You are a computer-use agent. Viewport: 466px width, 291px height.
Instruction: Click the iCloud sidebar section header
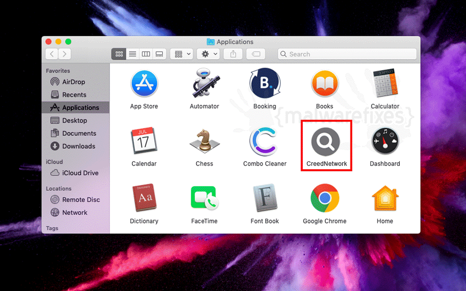[55, 162]
